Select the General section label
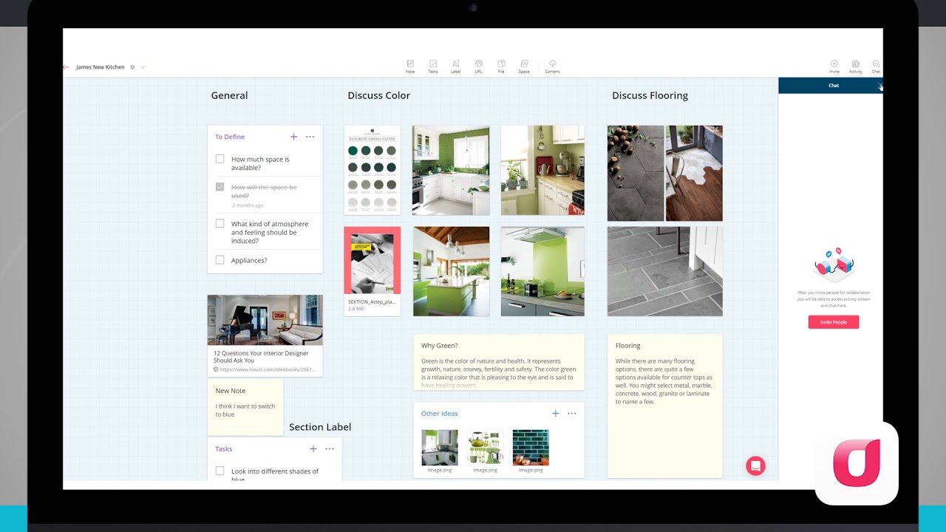Screen dimensions: 946x532 230,95
